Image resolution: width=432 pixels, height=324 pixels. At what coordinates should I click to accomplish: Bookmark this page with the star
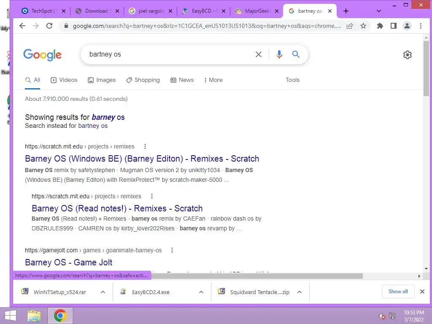coord(363,26)
